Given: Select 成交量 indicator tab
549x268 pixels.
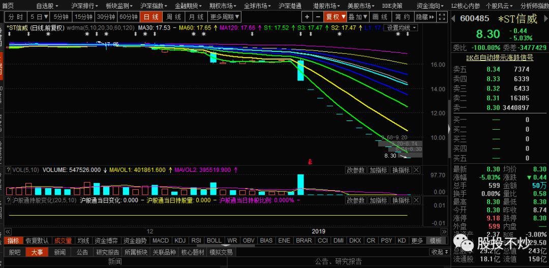Looking at the screenshot, I should click(63, 241).
